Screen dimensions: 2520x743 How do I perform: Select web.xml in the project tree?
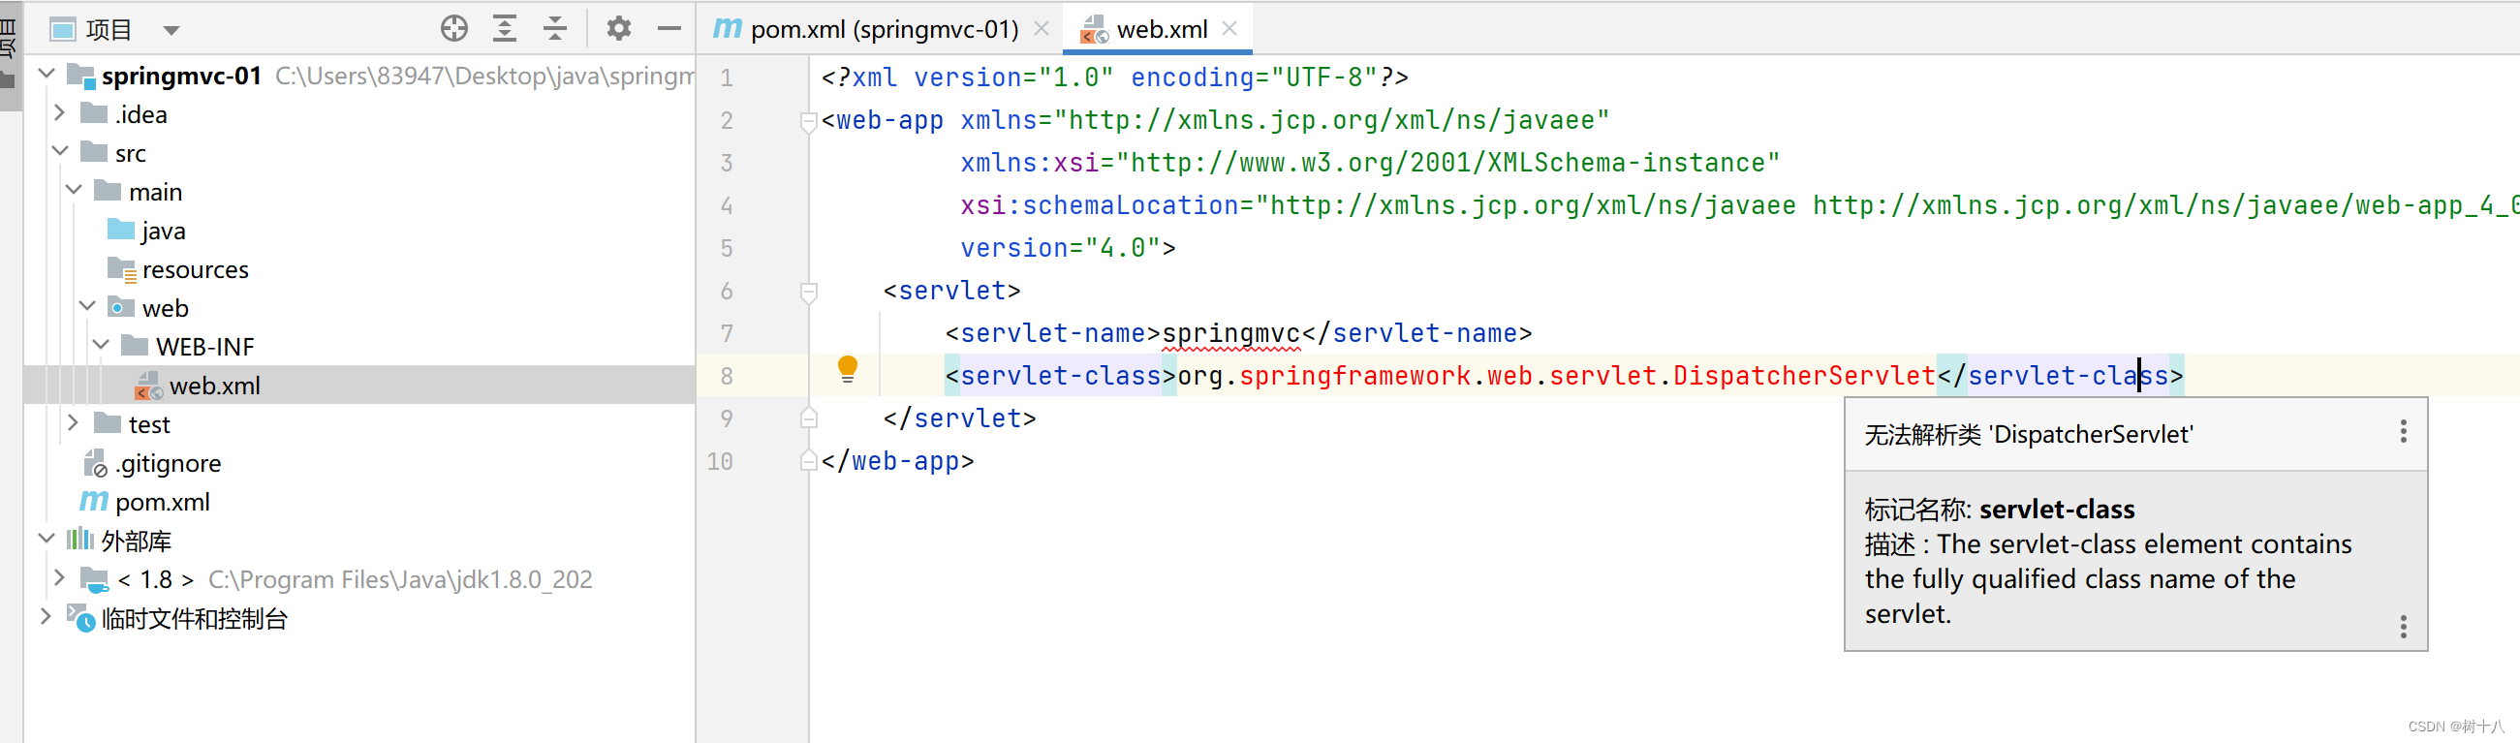pos(358,386)
